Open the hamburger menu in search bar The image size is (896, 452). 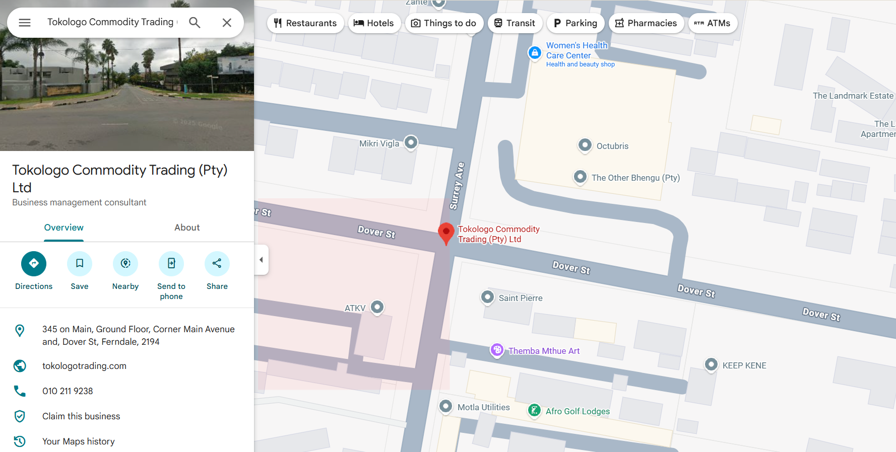[25, 23]
